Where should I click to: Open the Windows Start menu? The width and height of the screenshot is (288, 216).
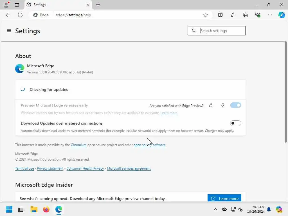click(9, 209)
